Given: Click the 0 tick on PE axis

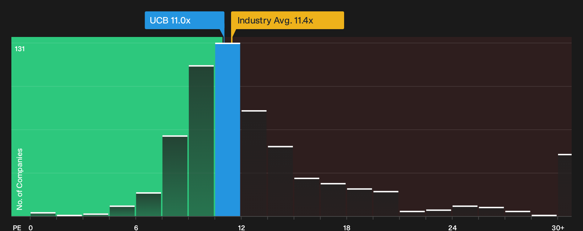Looking at the screenshot, I should point(31,228).
